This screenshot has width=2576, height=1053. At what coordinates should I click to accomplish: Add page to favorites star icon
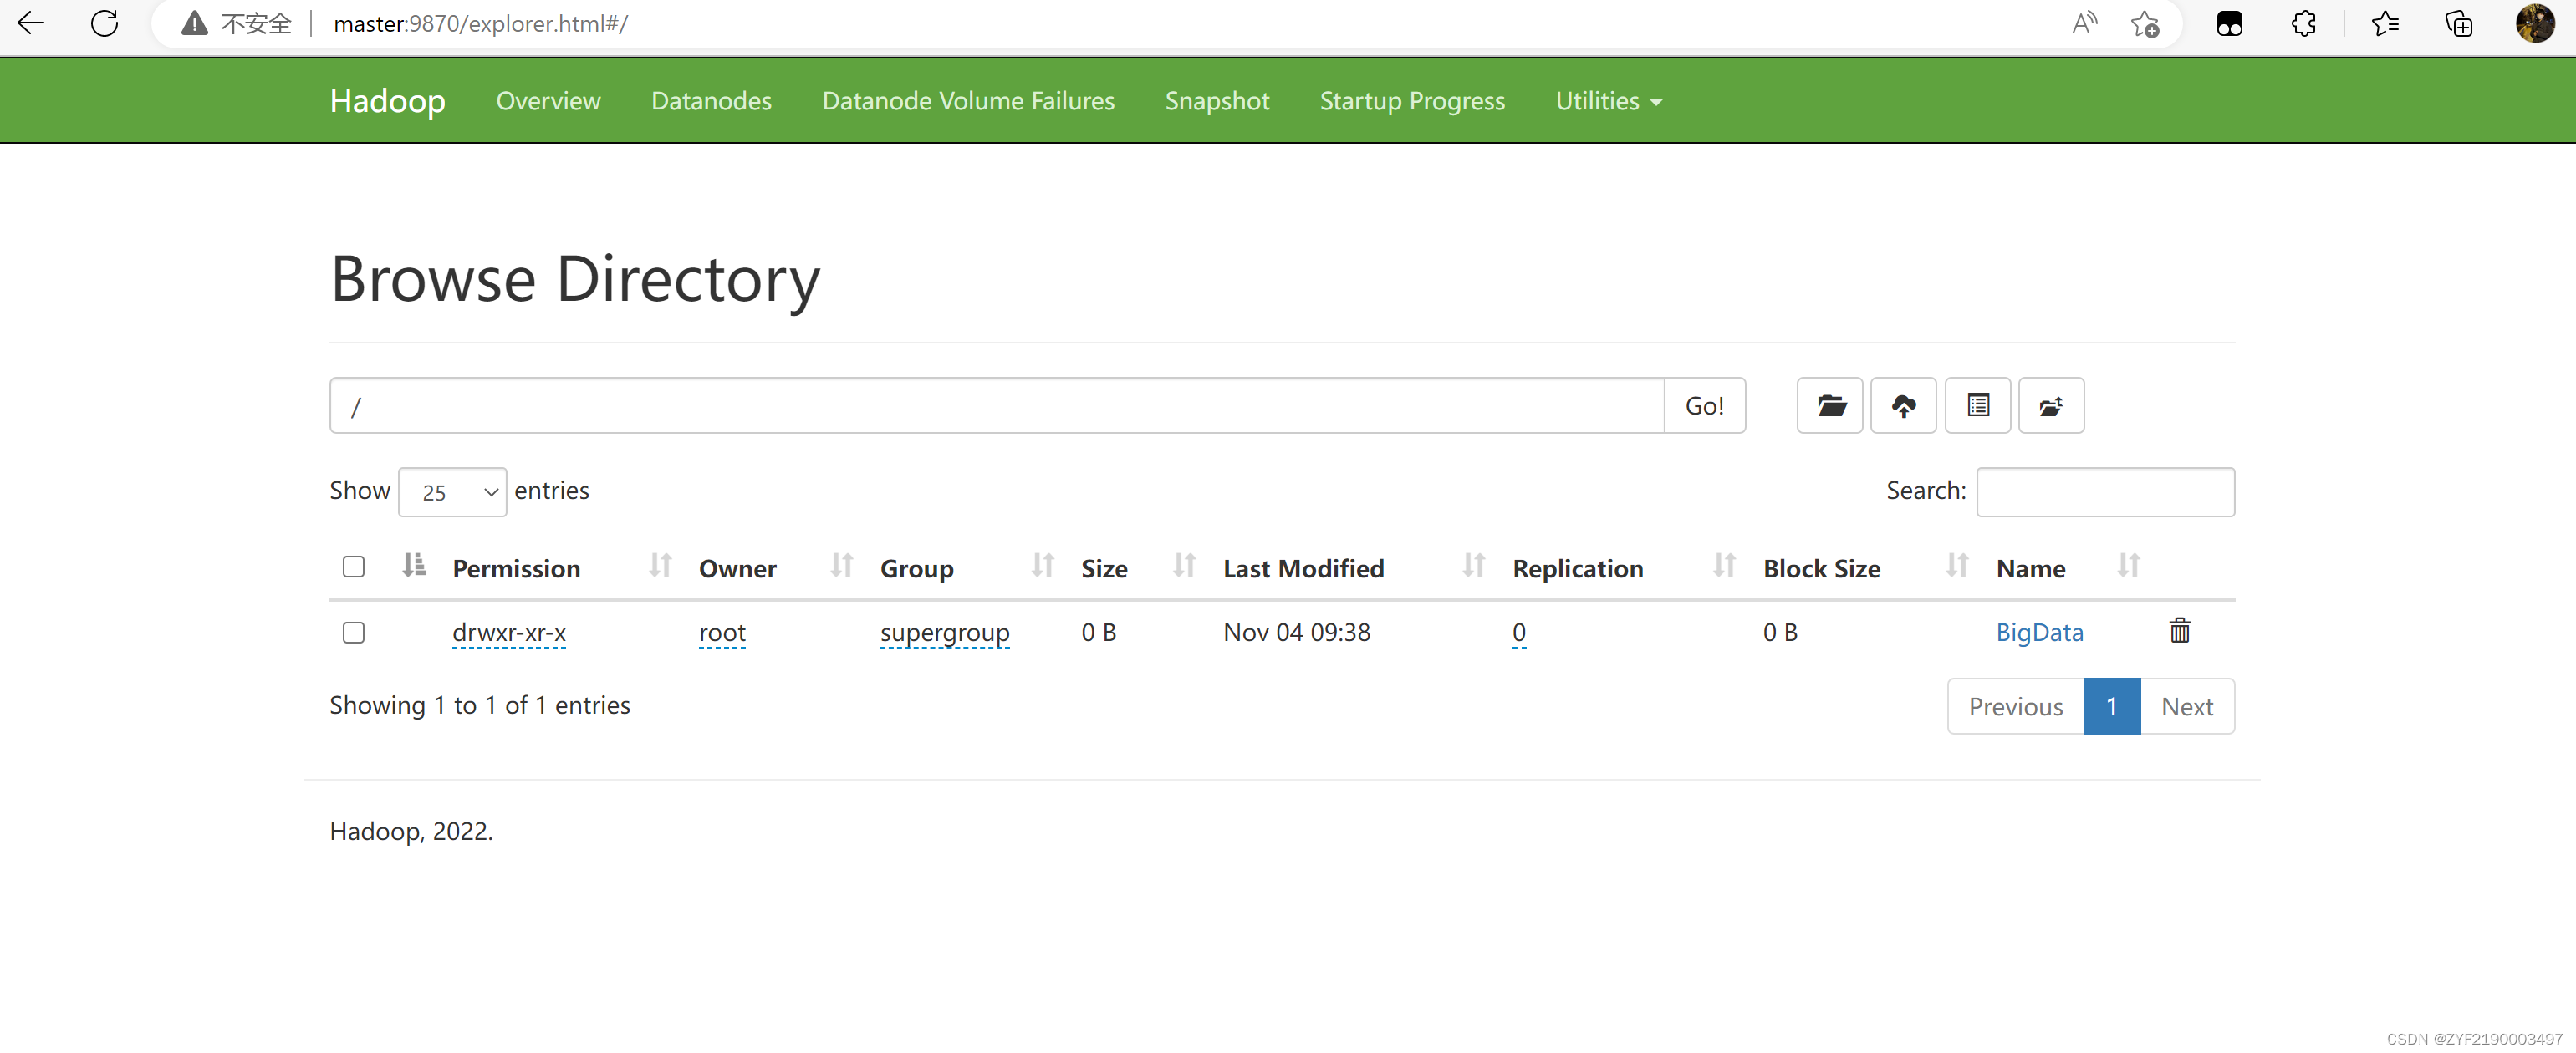pyautogui.click(x=2144, y=23)
